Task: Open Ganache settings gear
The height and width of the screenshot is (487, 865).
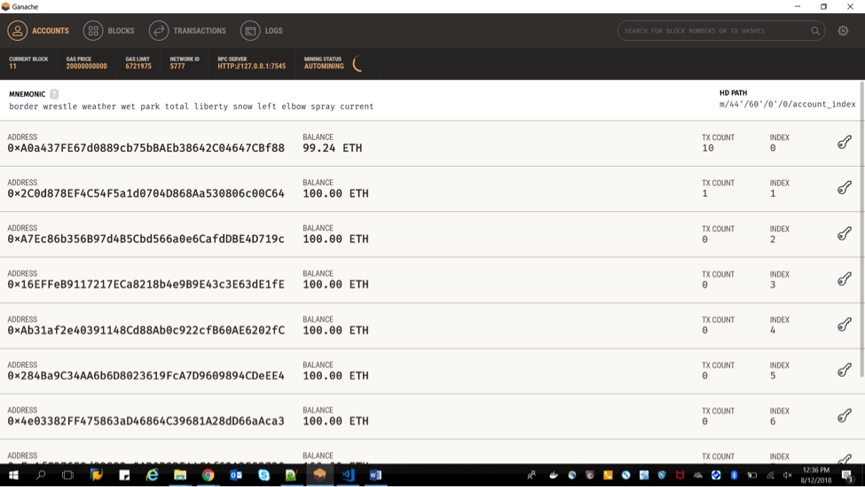Action: tap(843, 31)
